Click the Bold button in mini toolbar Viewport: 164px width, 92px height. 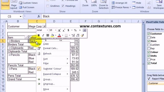point(39,35)
